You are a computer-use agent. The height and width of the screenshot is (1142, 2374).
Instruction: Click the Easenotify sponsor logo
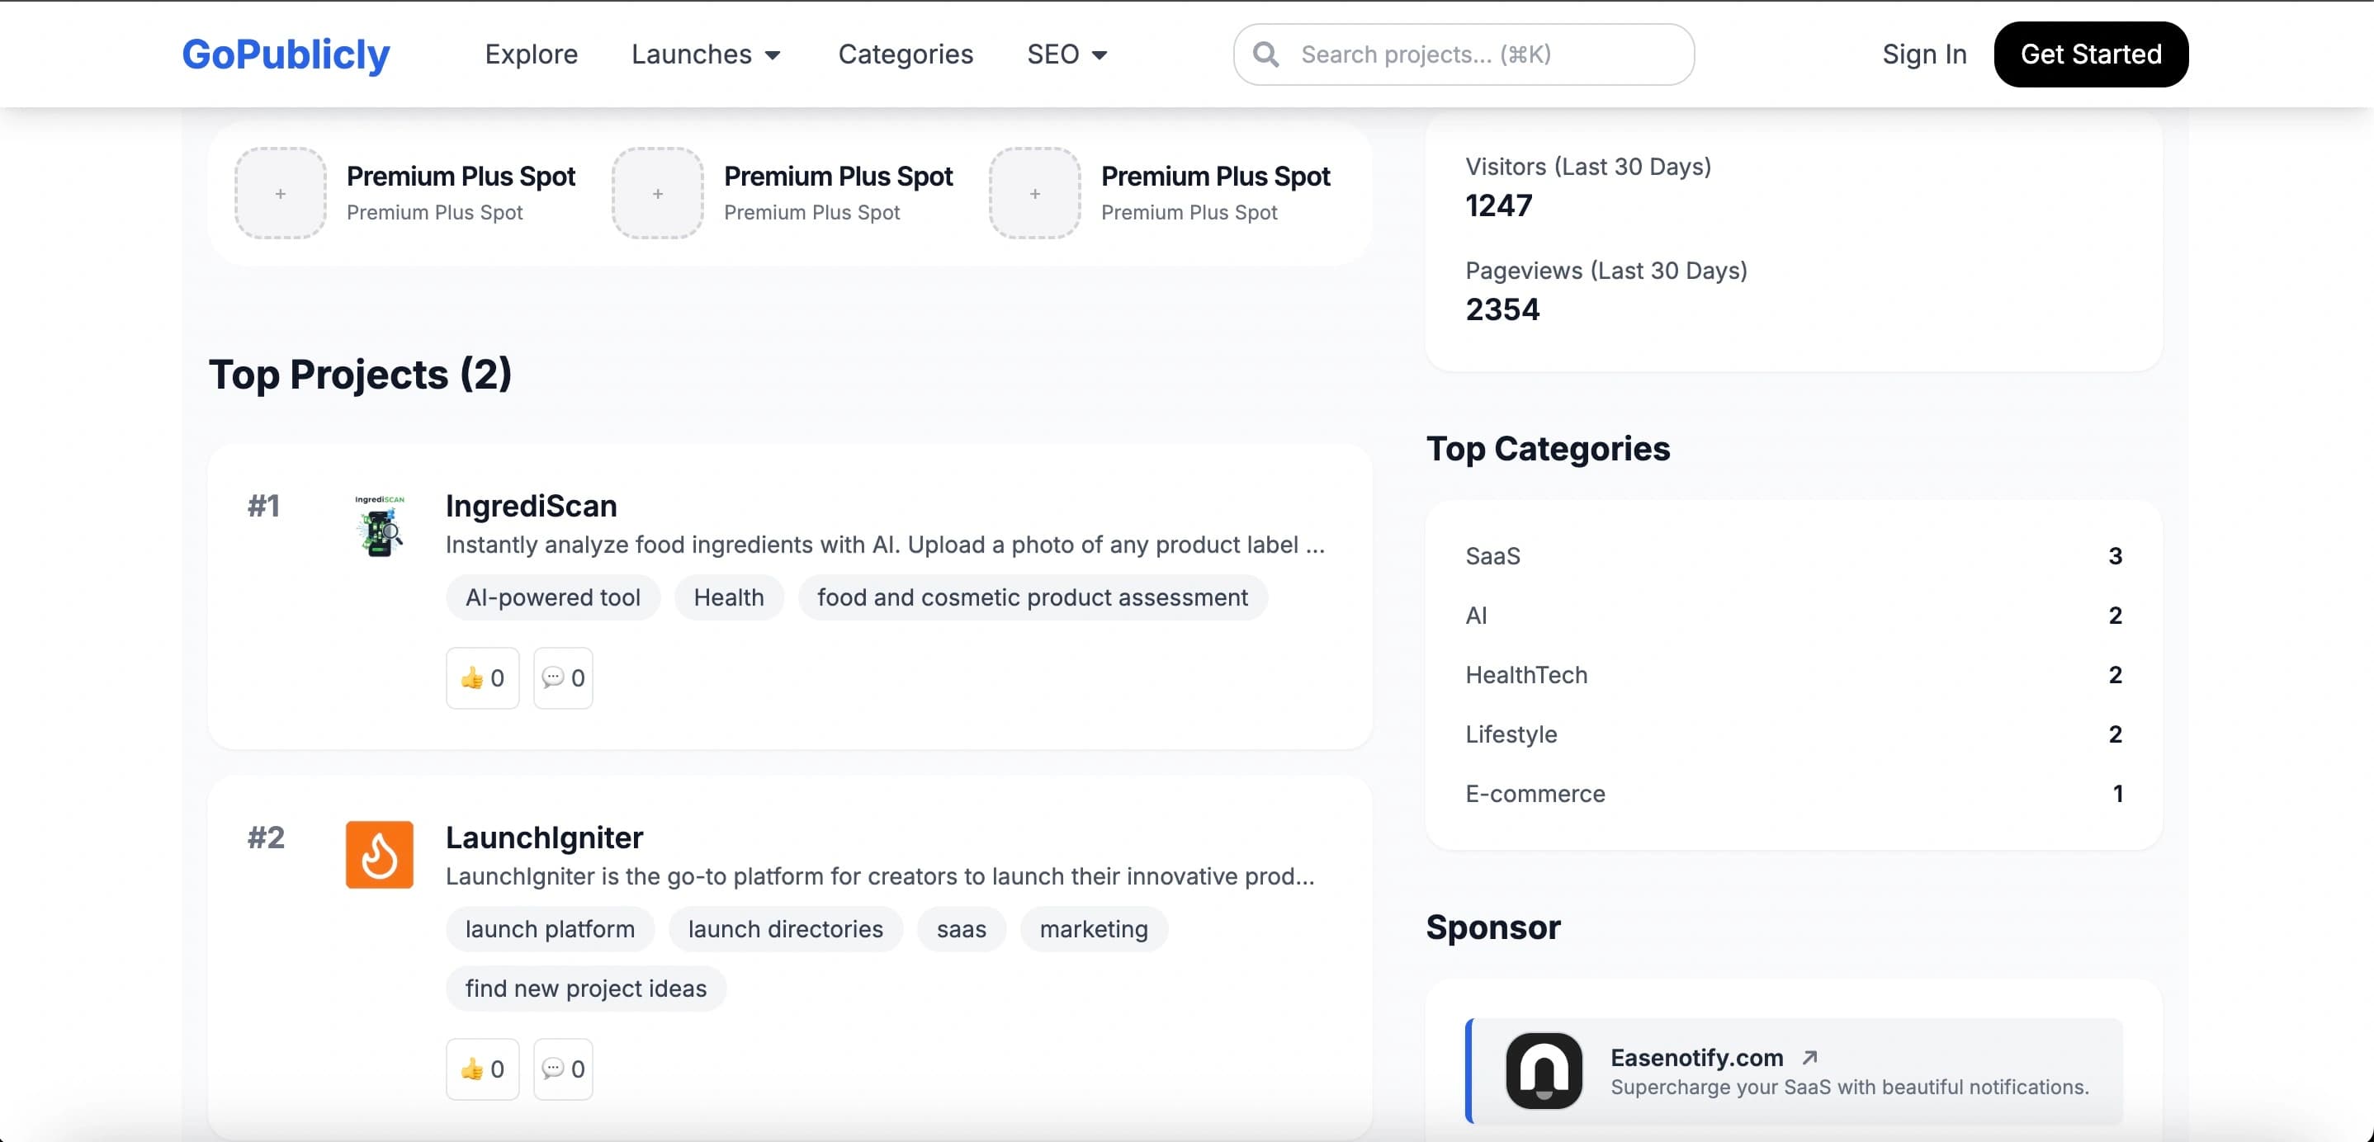point(1544,1070)
